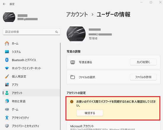Screen dimensions: 163x130
Task: Click the アカウント breadcrumb link
Action: (x=77, y=14)
